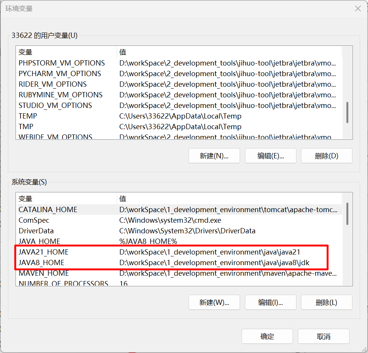This screenshot has height=353, width=368.
Task: Click 新建(W)... button for system variables
Action: coord(214,302)
